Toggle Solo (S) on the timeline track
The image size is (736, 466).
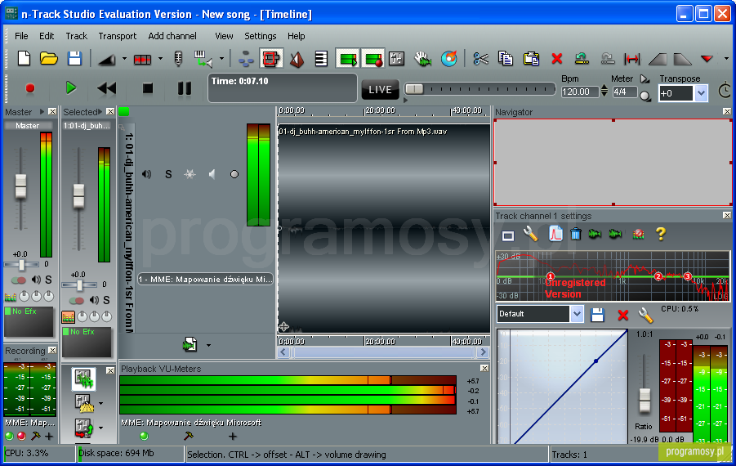click(168, 174)
